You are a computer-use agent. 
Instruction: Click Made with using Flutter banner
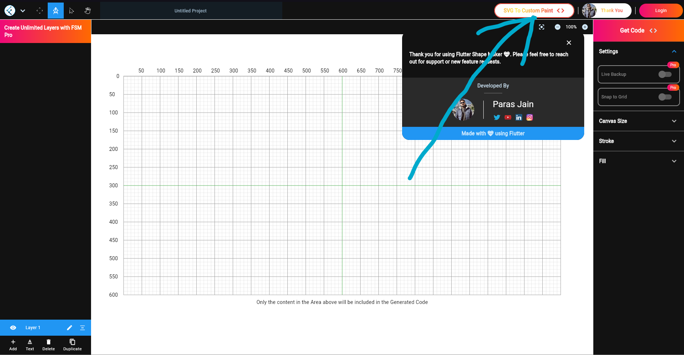(x=493, y=133)
